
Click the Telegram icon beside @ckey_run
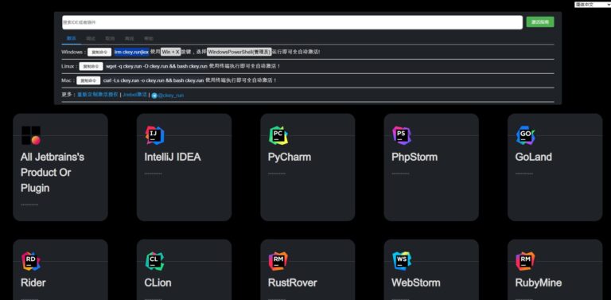(154, 95)
